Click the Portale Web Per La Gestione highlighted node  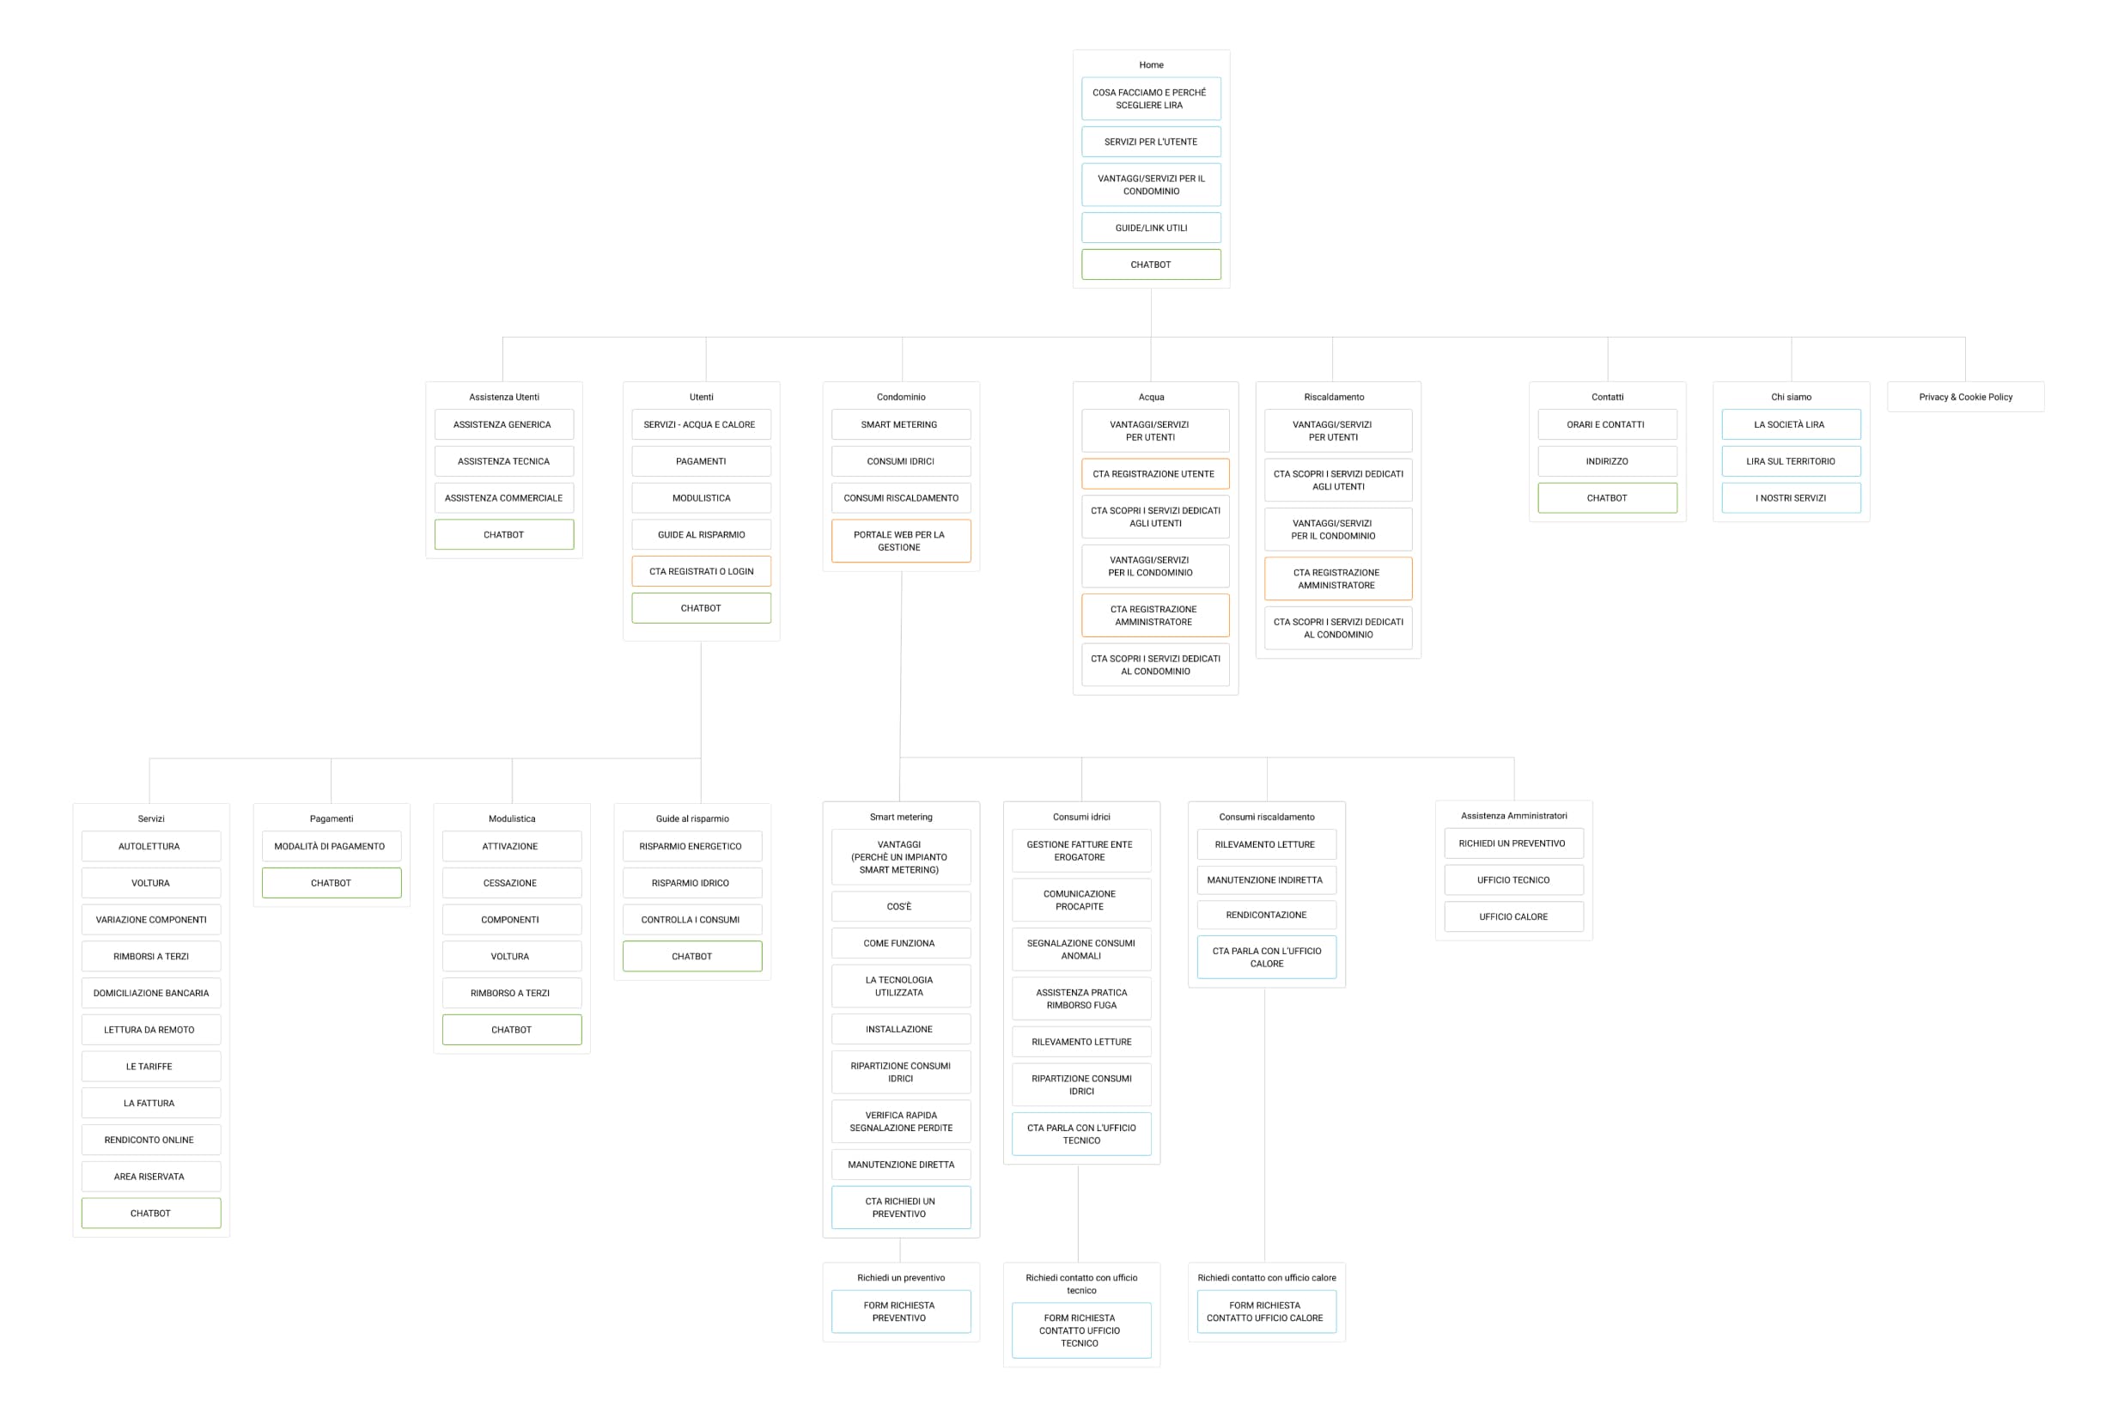[902, 539]
